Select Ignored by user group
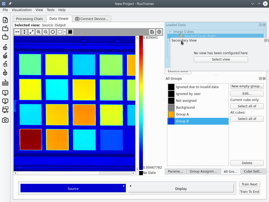Image resolution: width=269 pixels, height=202 pixels. (x=198, y=94)
